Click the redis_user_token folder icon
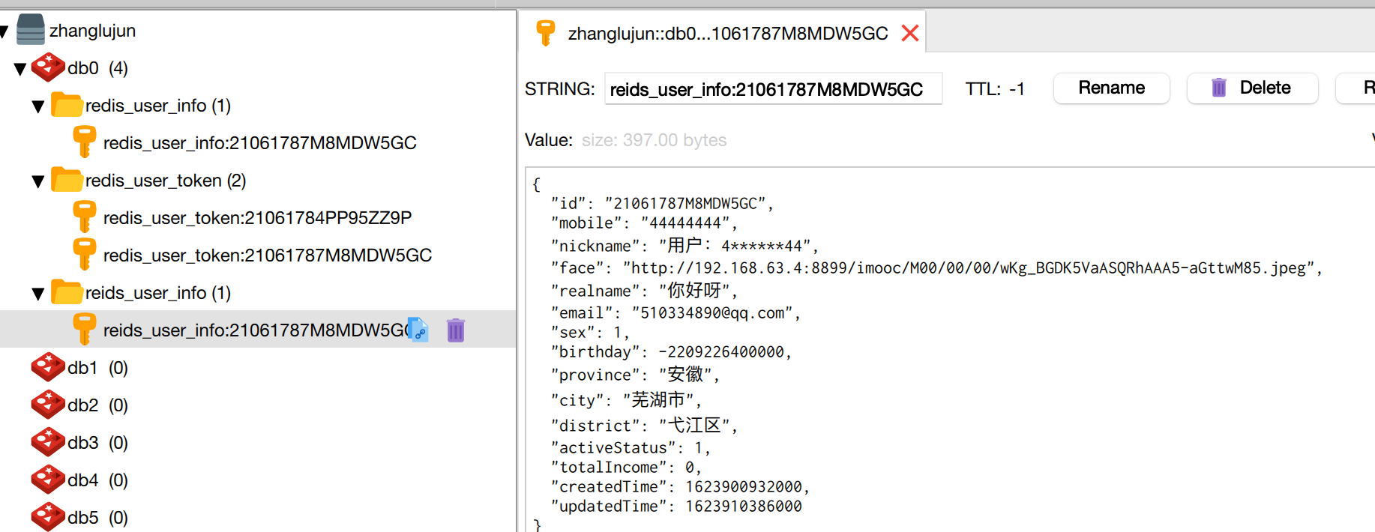Screen dimensions: 1375x532 pyautogui.click(x=67, y=180)
